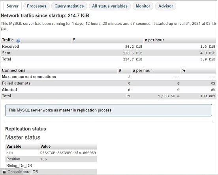Click the Traffic help question-mark icon

18,40
